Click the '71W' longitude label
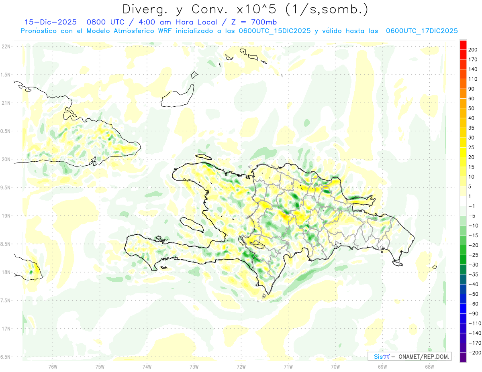The width and height of the screenshot is (482, 372). [x=288, y=367]
